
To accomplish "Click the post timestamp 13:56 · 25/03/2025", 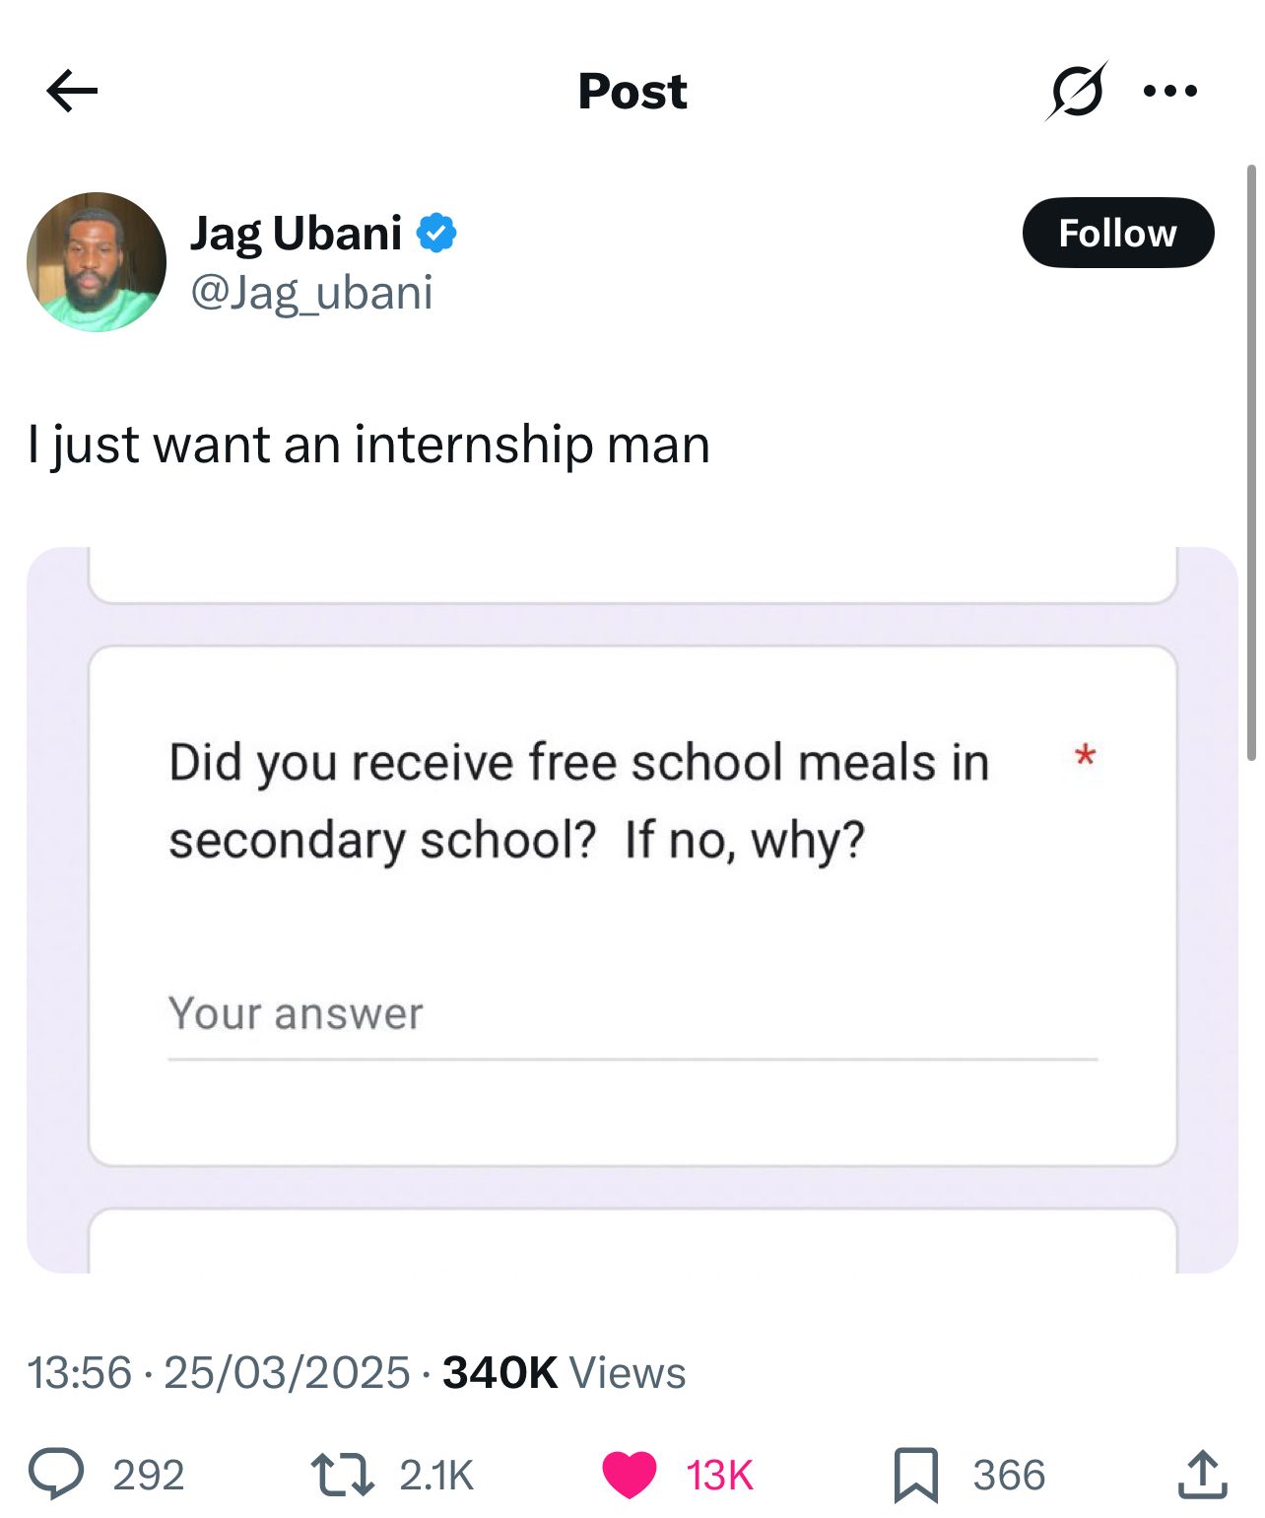I will pyautogui.click(x=218, y=1373).
